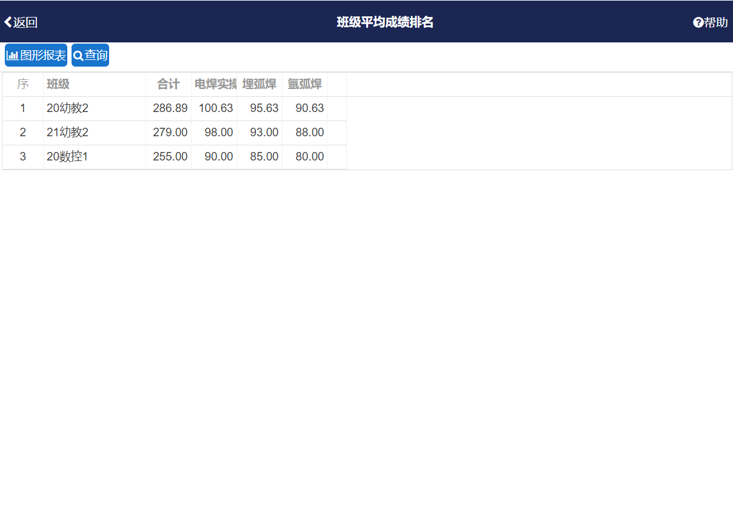This screenshot has width=733, height=505.
Task: Sort by the 氩弧焊 column header
Action: (305, 84)
